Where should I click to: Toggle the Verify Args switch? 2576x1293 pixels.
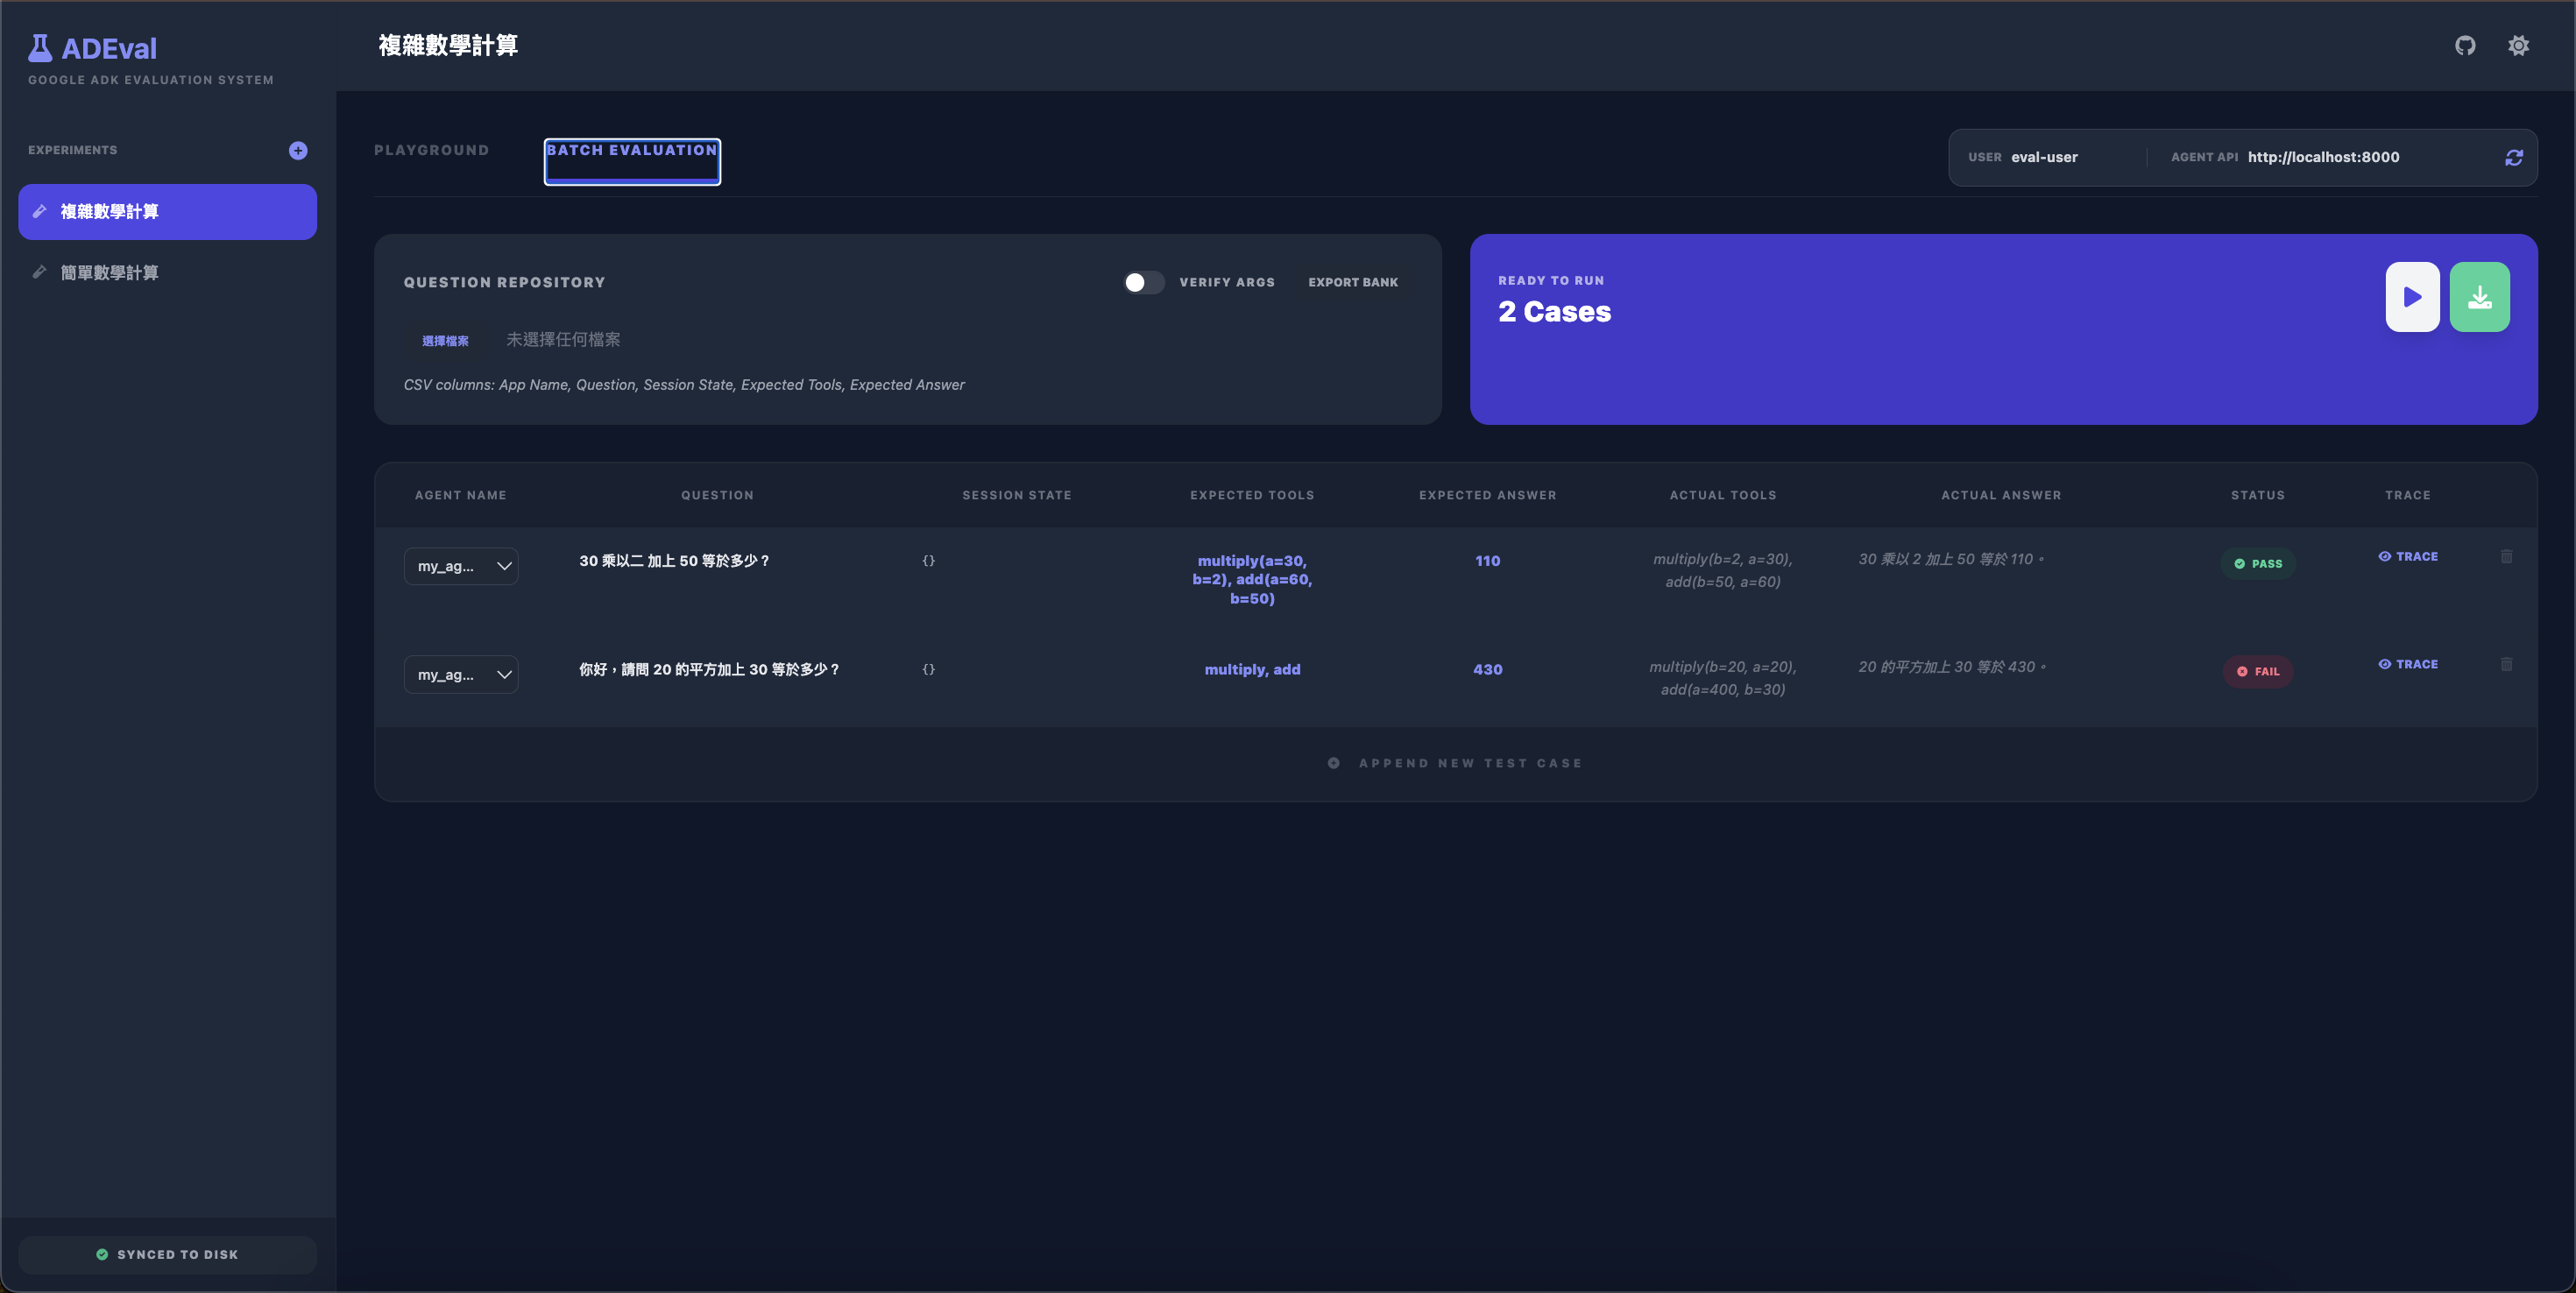click(x=1143, y=282)
